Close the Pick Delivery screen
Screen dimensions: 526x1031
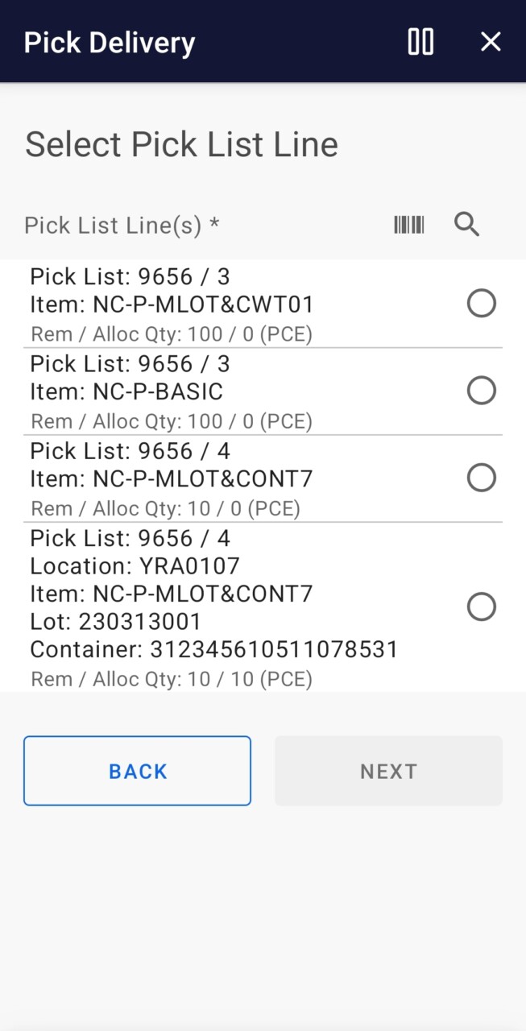click(x=491, y=42)
